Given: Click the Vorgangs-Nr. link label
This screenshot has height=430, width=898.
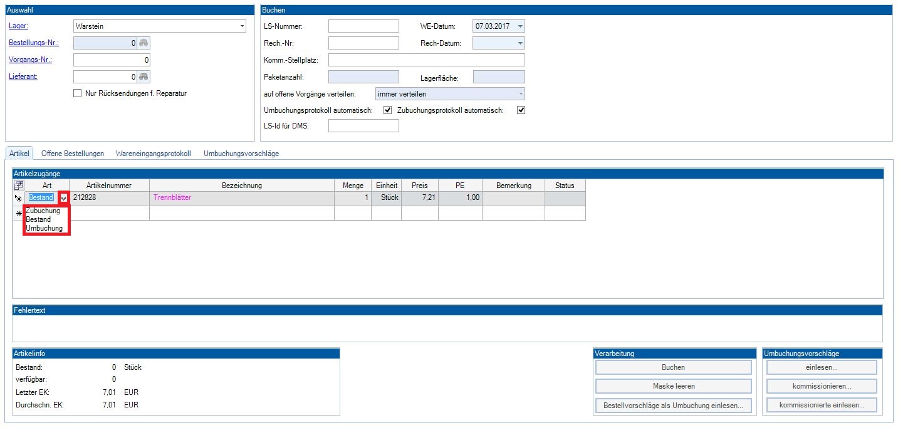Looking at the screenshot, I should click(30, 60).
